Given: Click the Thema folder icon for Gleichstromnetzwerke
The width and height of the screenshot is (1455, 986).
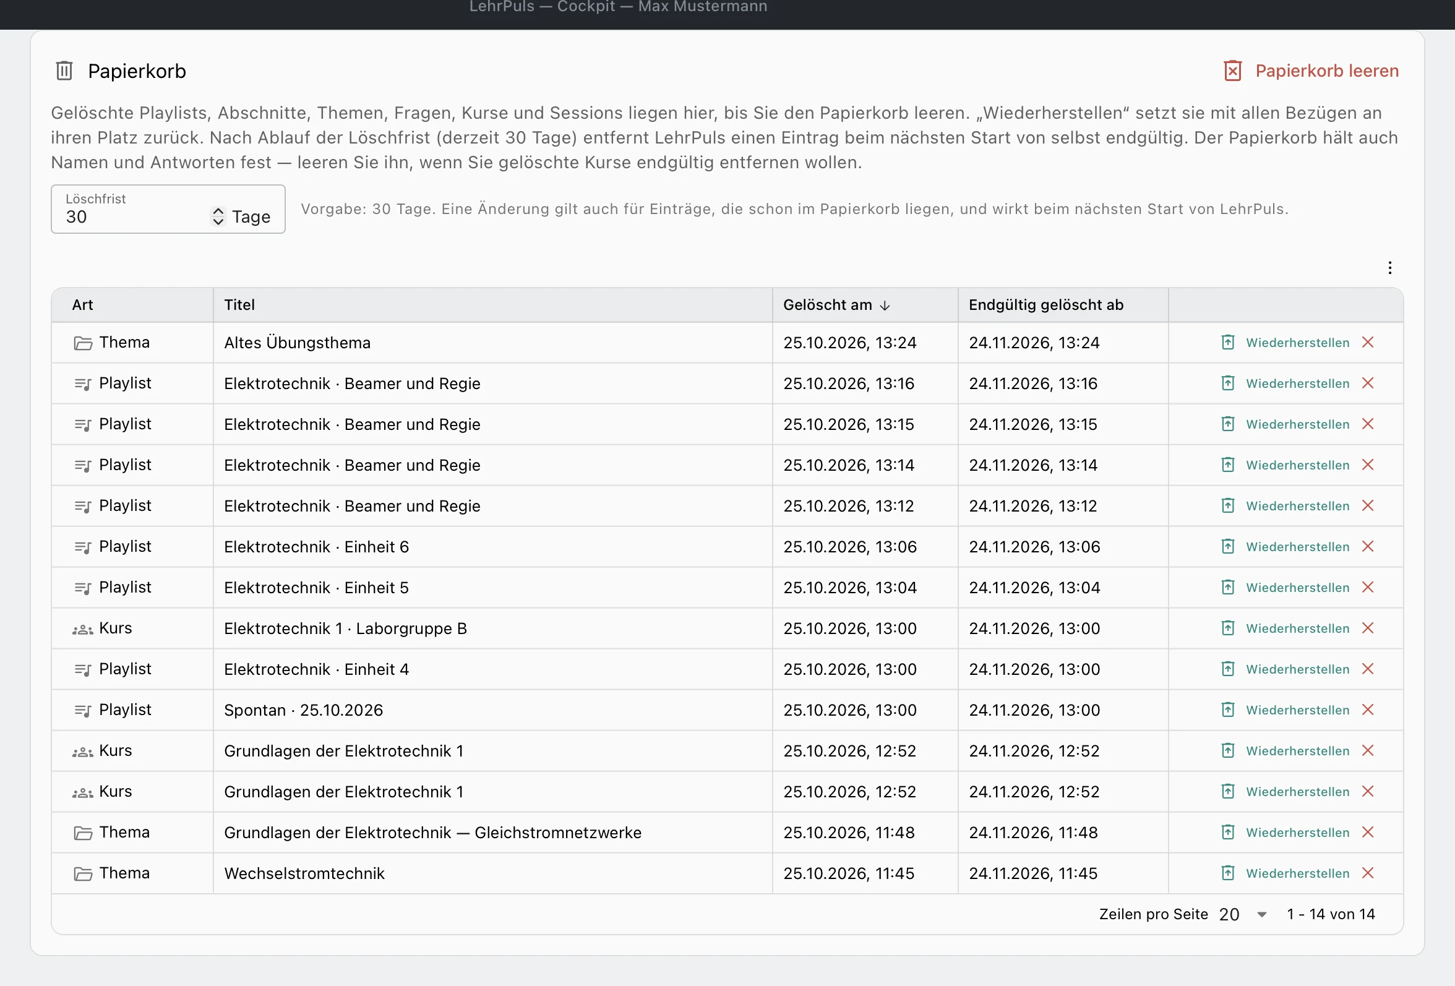Looking at the screenshot, I should click(83, 833).
